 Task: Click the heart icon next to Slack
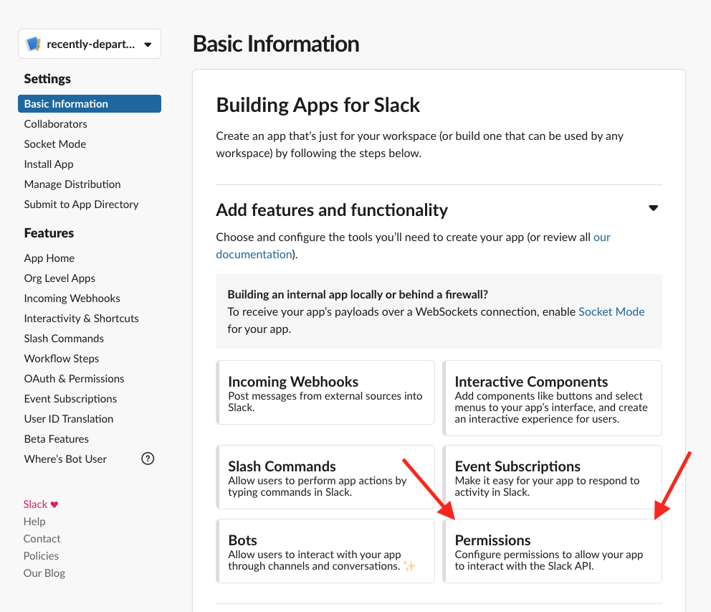[x=54, y=504]
